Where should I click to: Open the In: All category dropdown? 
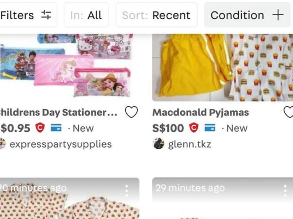pos(86,15)
